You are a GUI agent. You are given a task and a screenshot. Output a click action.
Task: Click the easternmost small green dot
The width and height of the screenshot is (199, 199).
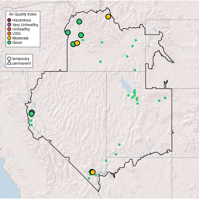[x=165, y=98]
